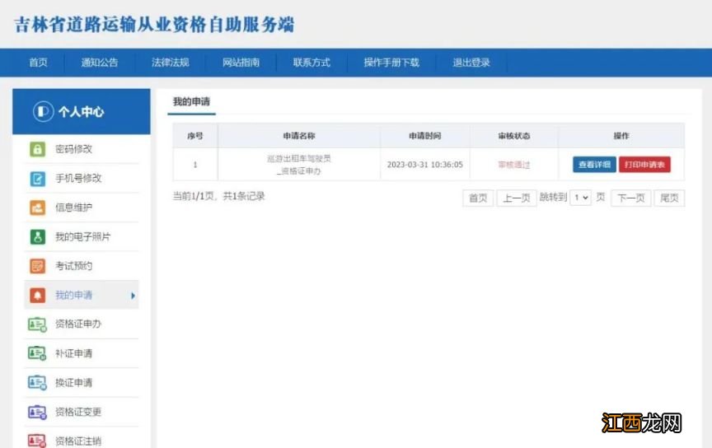The height and width of the screenshot is (448, 712).
Task: Click the 吉林省道路运输从业资格自助服务端 site title
Action: click(154, 25)
